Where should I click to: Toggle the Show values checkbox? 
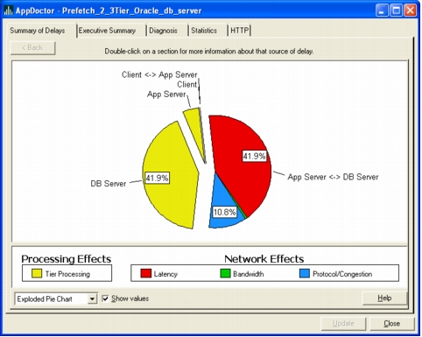point(105,298)
